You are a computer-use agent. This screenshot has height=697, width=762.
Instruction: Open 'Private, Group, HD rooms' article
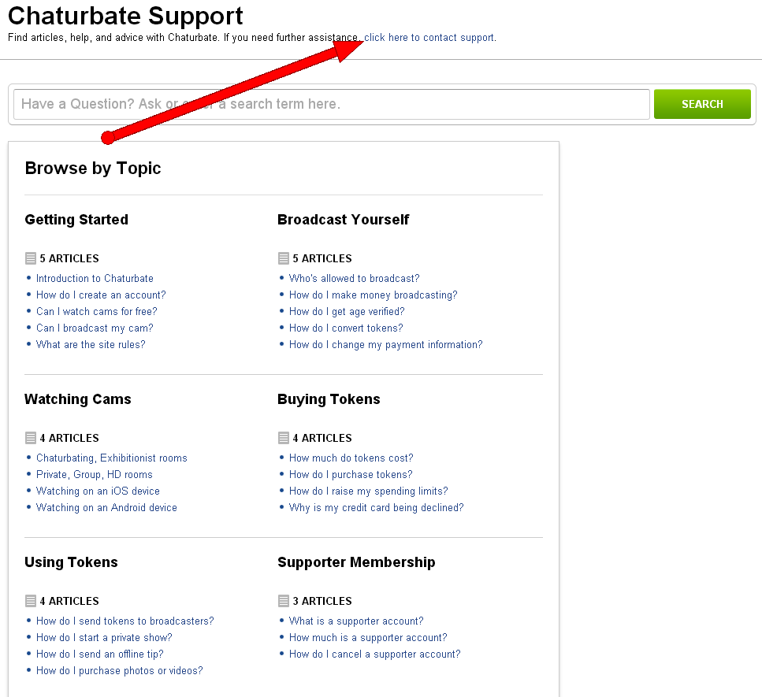pos(95,475)
